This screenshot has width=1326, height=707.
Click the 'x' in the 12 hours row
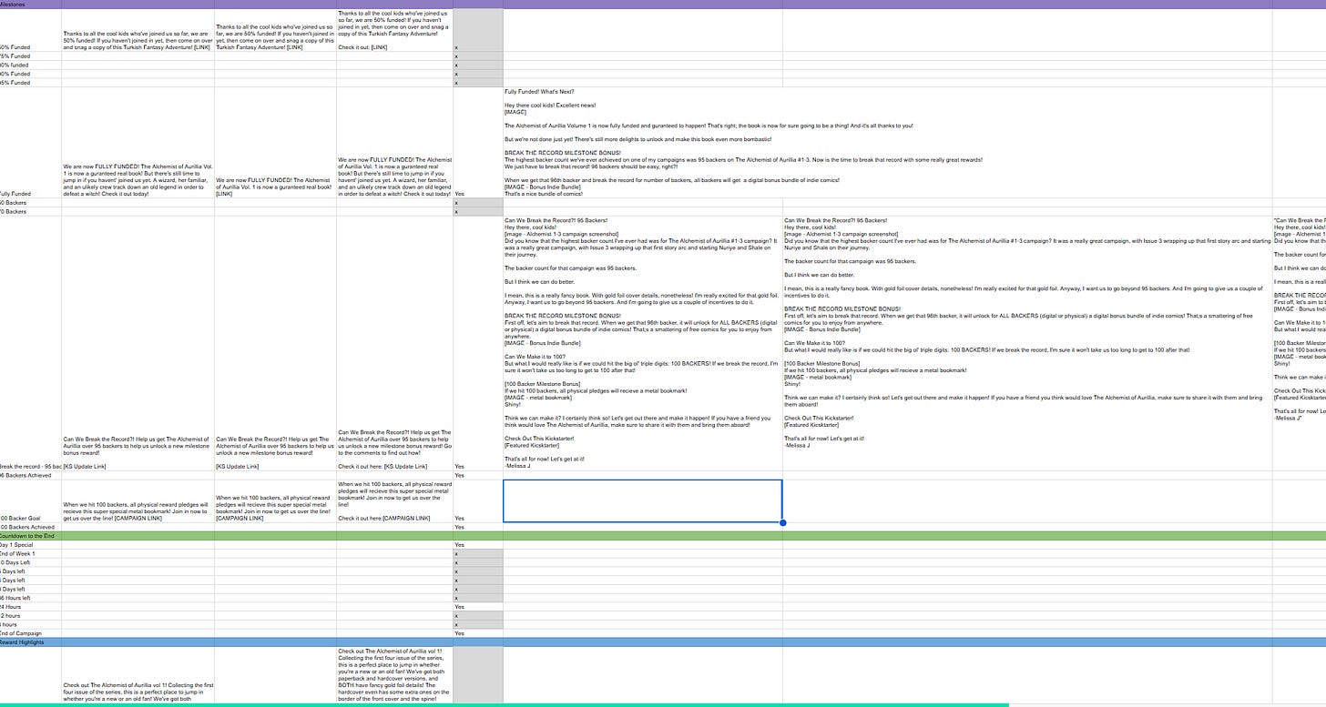click(x=456, y=616)
